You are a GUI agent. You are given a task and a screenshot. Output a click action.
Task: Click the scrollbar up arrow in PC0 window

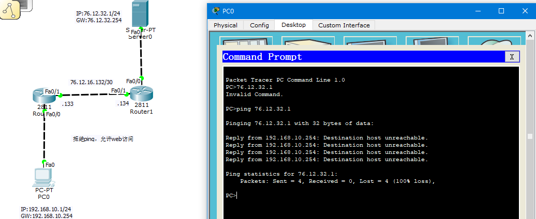[530, 36]
